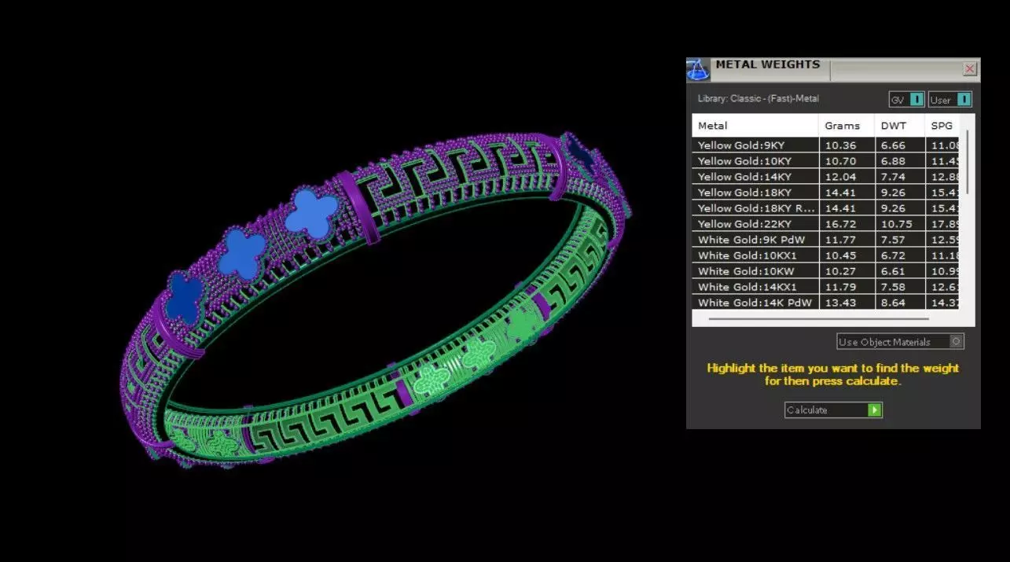Image resolution: width=1010 pixels, height=562 pixels.
Task: Click the 6.66 DWT value
Action: coord(893,145)
